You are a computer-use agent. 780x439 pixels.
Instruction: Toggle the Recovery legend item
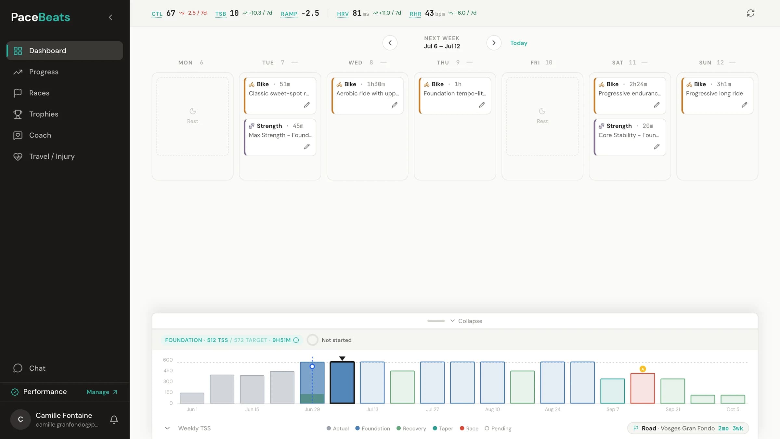[411, 429]
